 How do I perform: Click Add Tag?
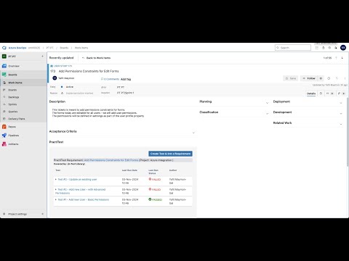126,79
